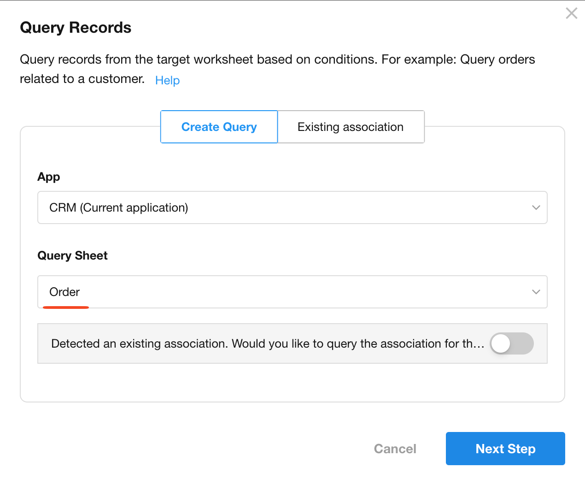Expand the Query Sheet dropdown chevron
The width and height of the screenshot is (585, 485).
pos(536,292)
